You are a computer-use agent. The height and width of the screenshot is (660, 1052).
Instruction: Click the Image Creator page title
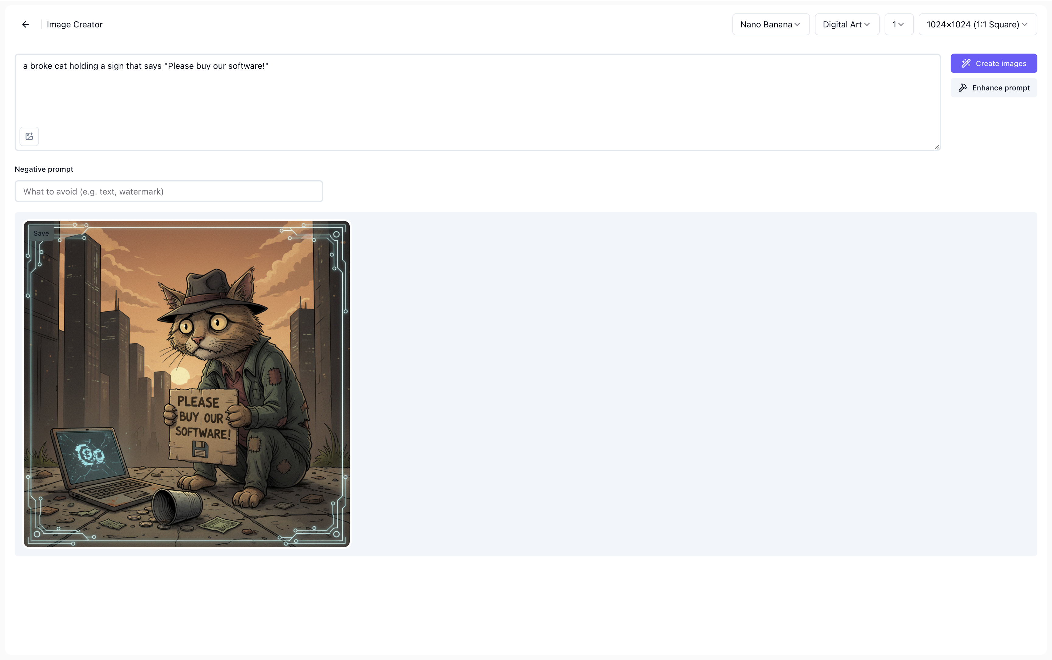point(75,24)
